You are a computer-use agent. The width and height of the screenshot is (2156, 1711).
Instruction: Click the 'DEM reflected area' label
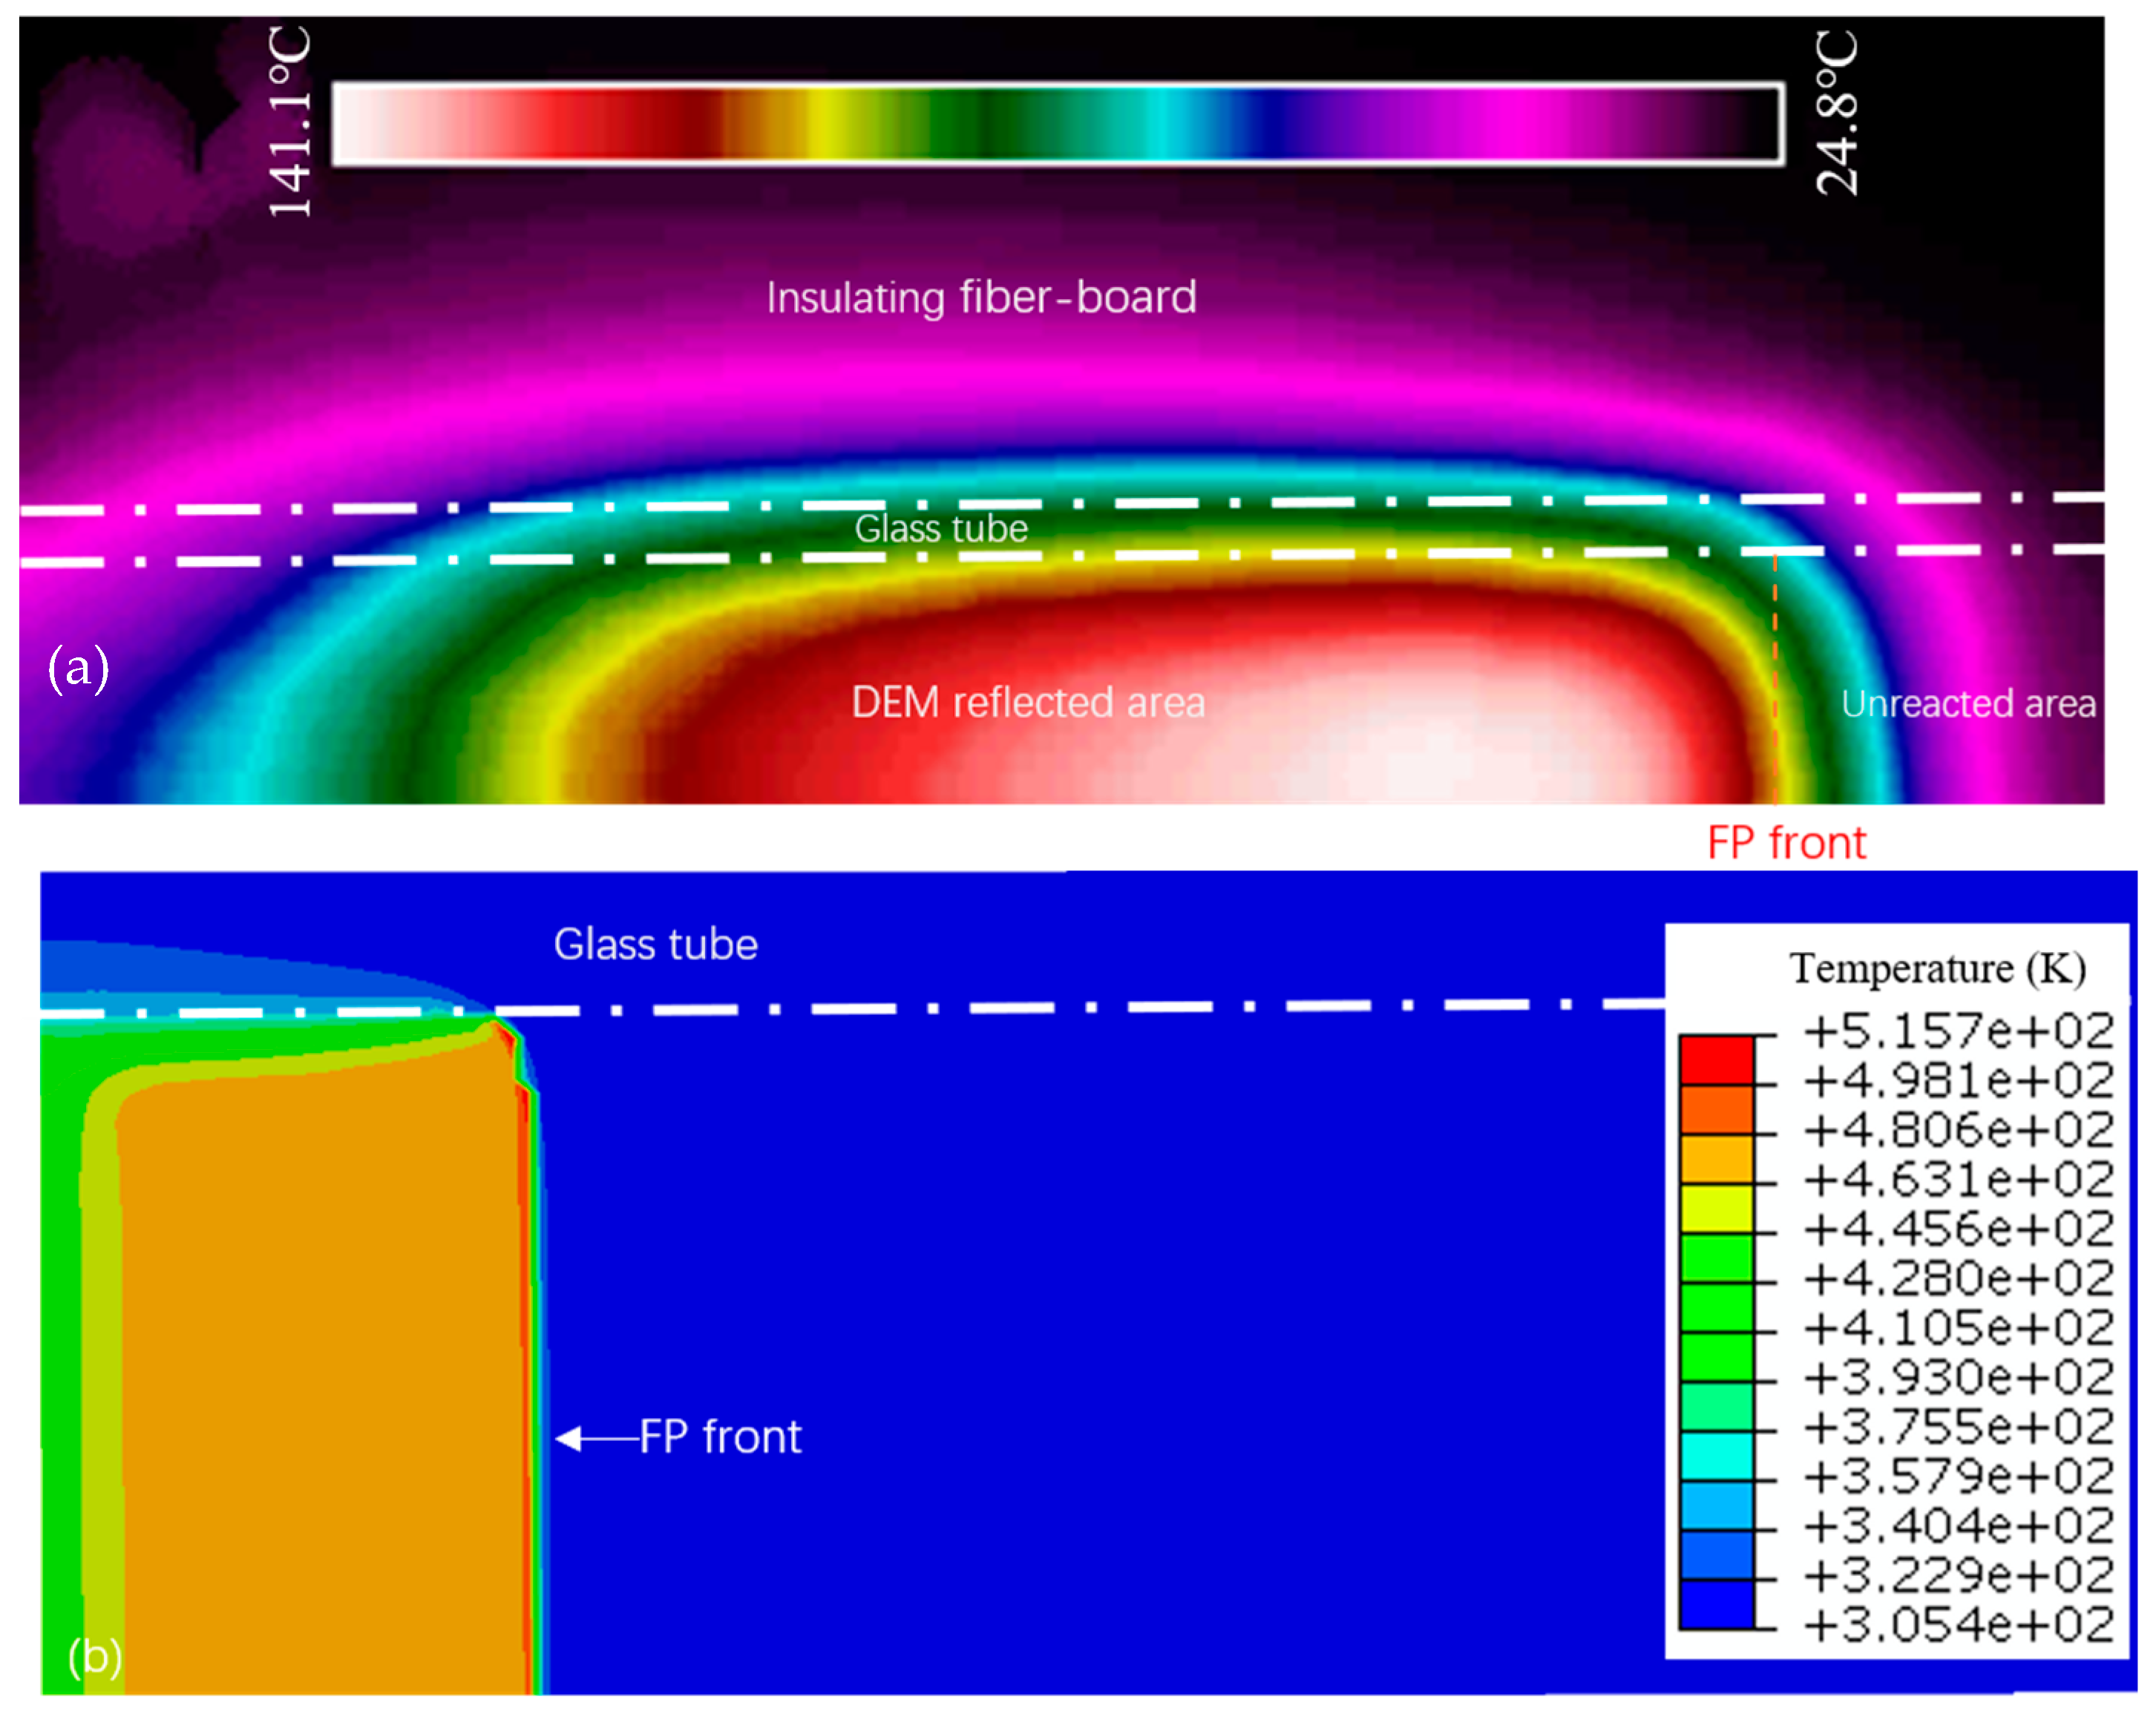pyautogui.click(x=1027, y=702)
